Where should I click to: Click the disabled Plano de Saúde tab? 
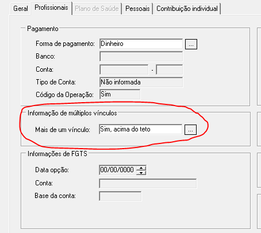(97, 9)
